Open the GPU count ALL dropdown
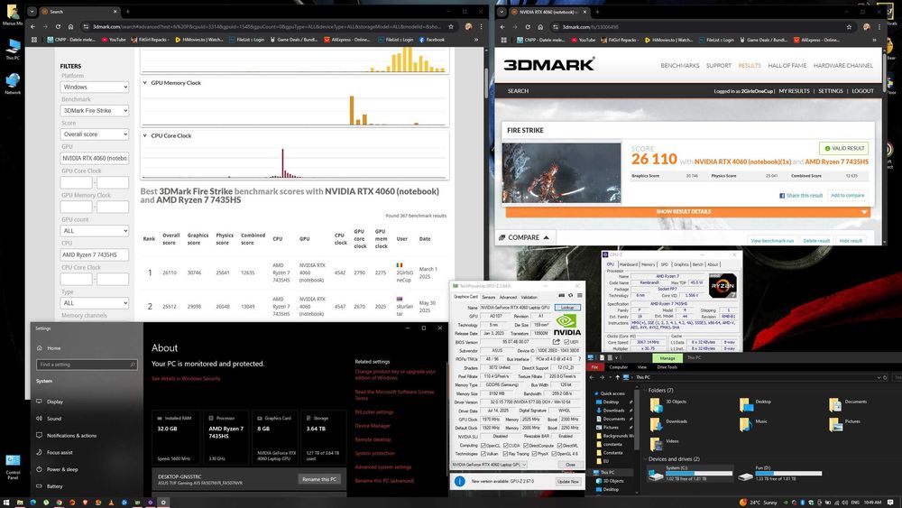The height and width of the screenshot is (508, 902). pos(95,231)
